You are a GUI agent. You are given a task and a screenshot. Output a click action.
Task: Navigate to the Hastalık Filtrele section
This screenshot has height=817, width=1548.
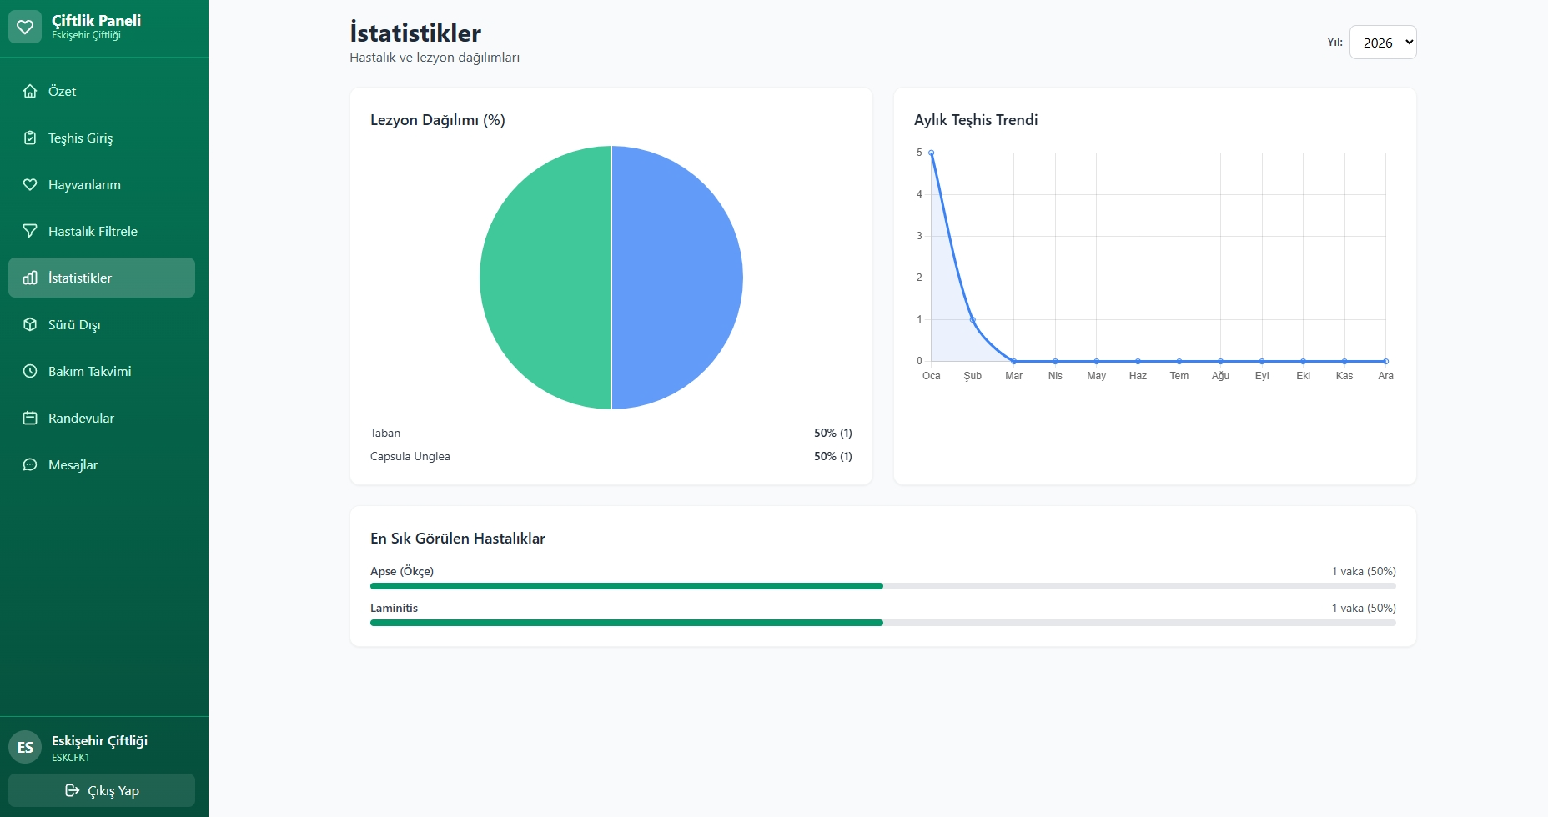click(93, 231)
